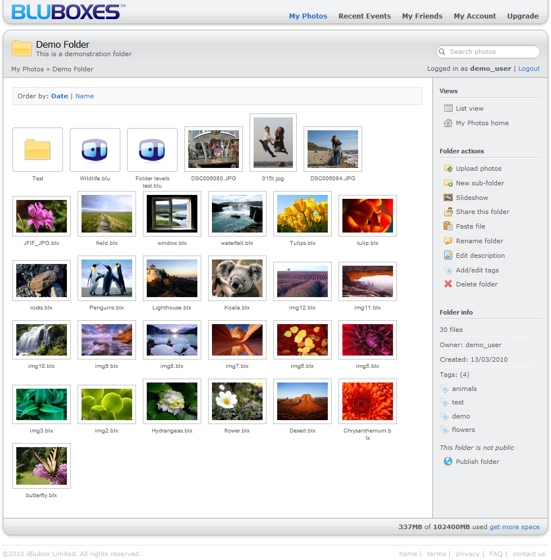
Task: Open the Koala.blx thumbnail
Action: [x=237, y=278]
